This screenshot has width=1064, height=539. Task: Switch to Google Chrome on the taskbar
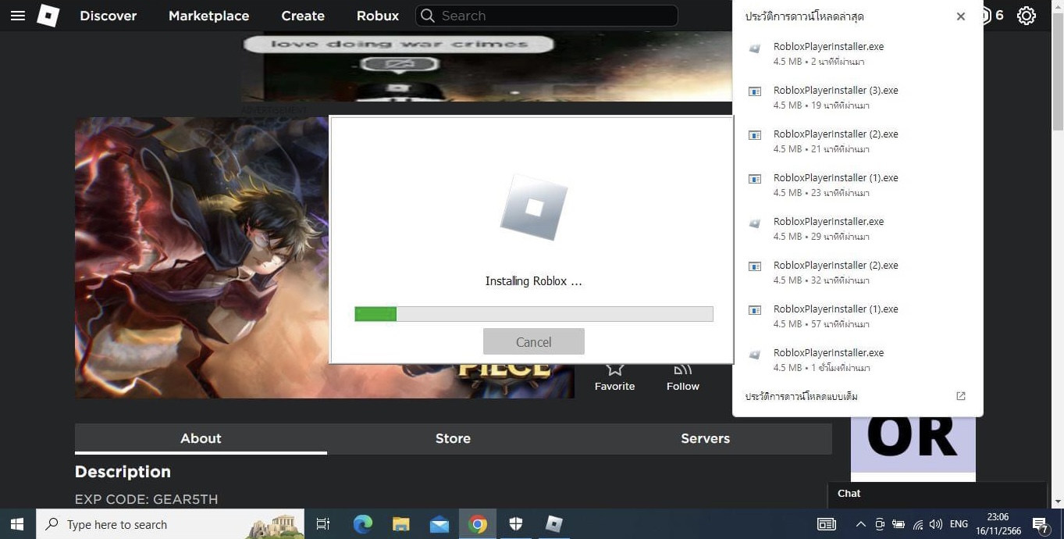(478, 524)
